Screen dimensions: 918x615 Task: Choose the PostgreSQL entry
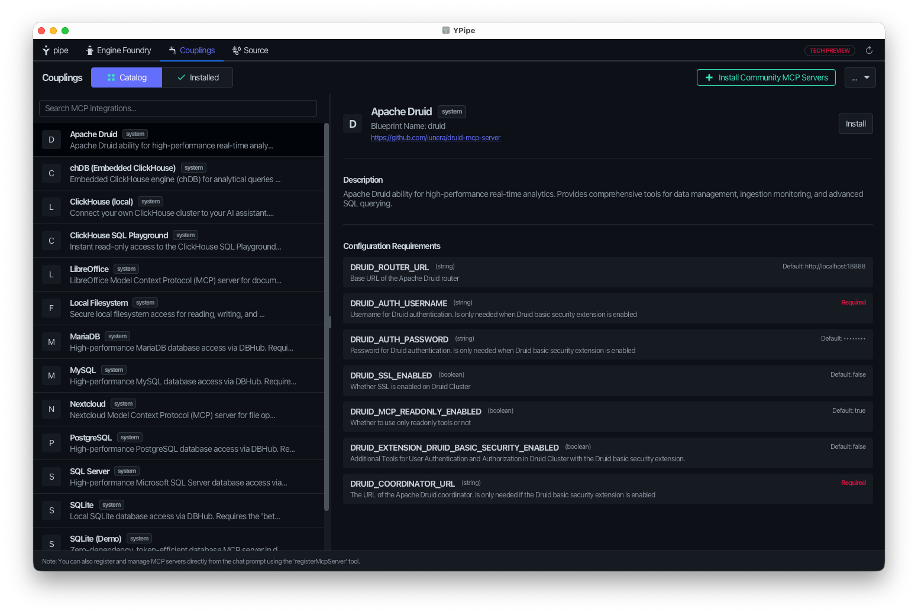[179, 443]
